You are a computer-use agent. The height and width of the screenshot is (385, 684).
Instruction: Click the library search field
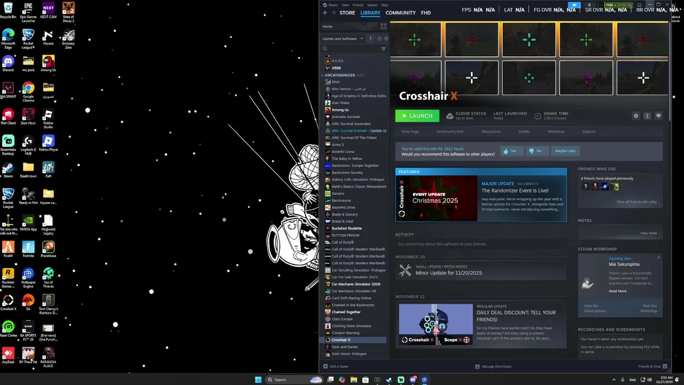click(x=351, y=49)
